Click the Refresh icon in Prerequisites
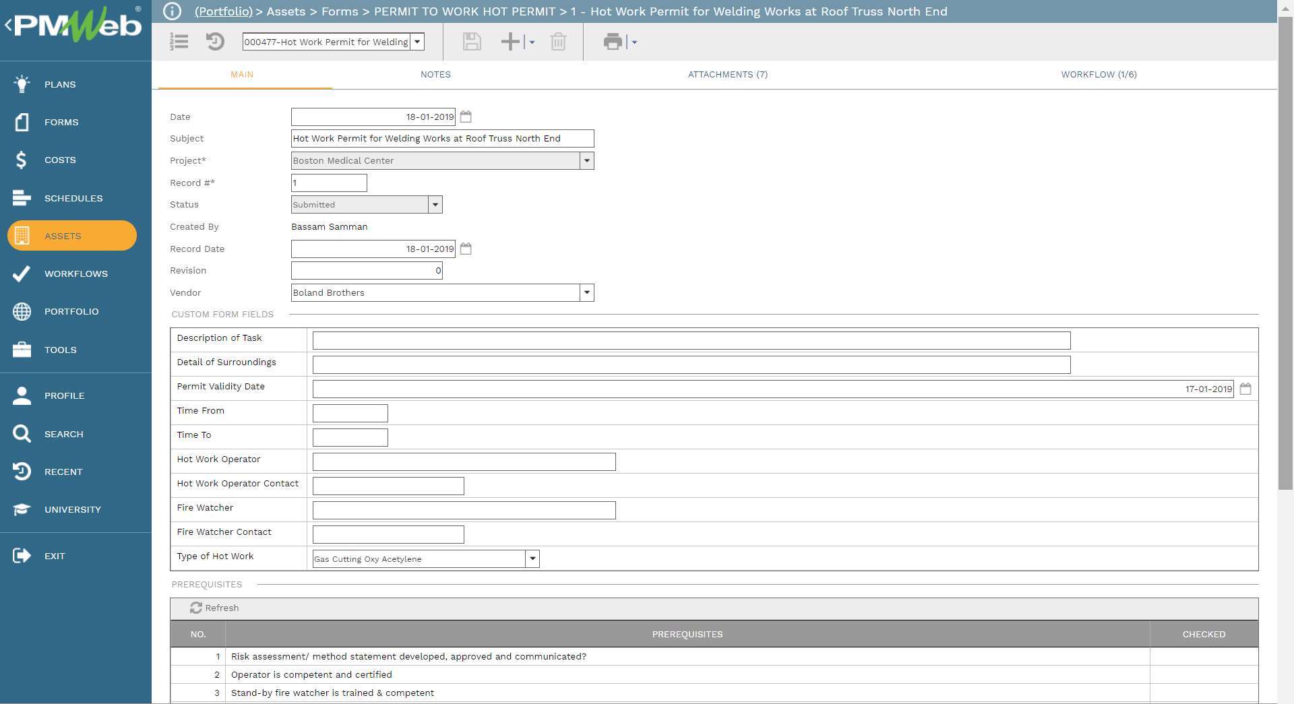Image resolution: width=1294 pixels, height=704 pixels. (x=195, y=608)
